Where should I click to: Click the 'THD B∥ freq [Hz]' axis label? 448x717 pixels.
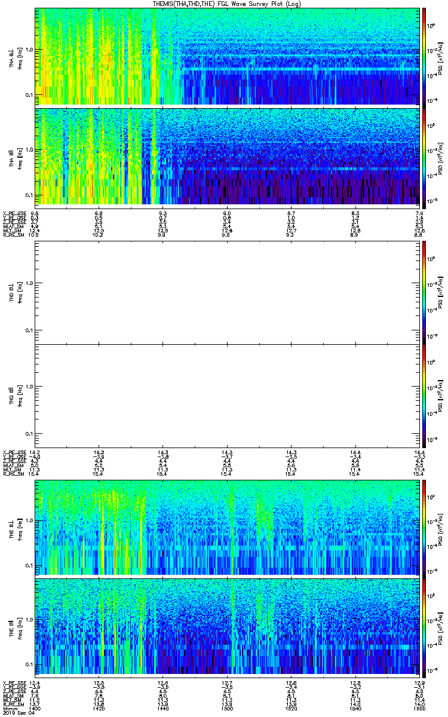pyautogui.click(x=16, y=396)
